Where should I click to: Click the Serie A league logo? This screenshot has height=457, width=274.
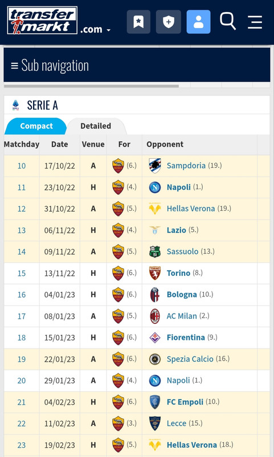[16, 105]
